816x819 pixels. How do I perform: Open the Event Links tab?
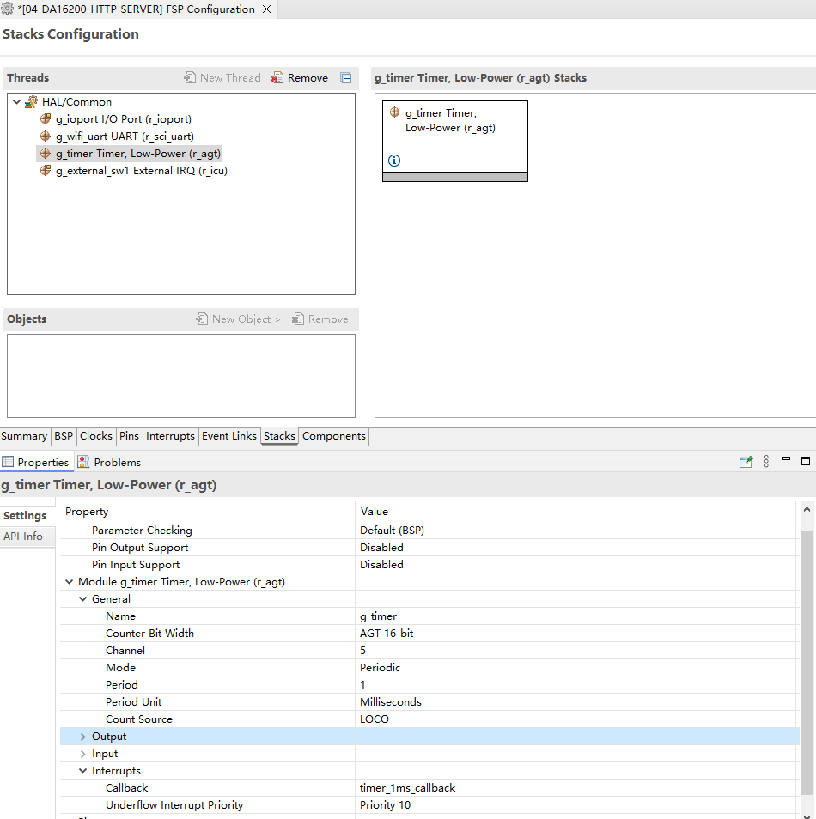(x=229, y=436)
